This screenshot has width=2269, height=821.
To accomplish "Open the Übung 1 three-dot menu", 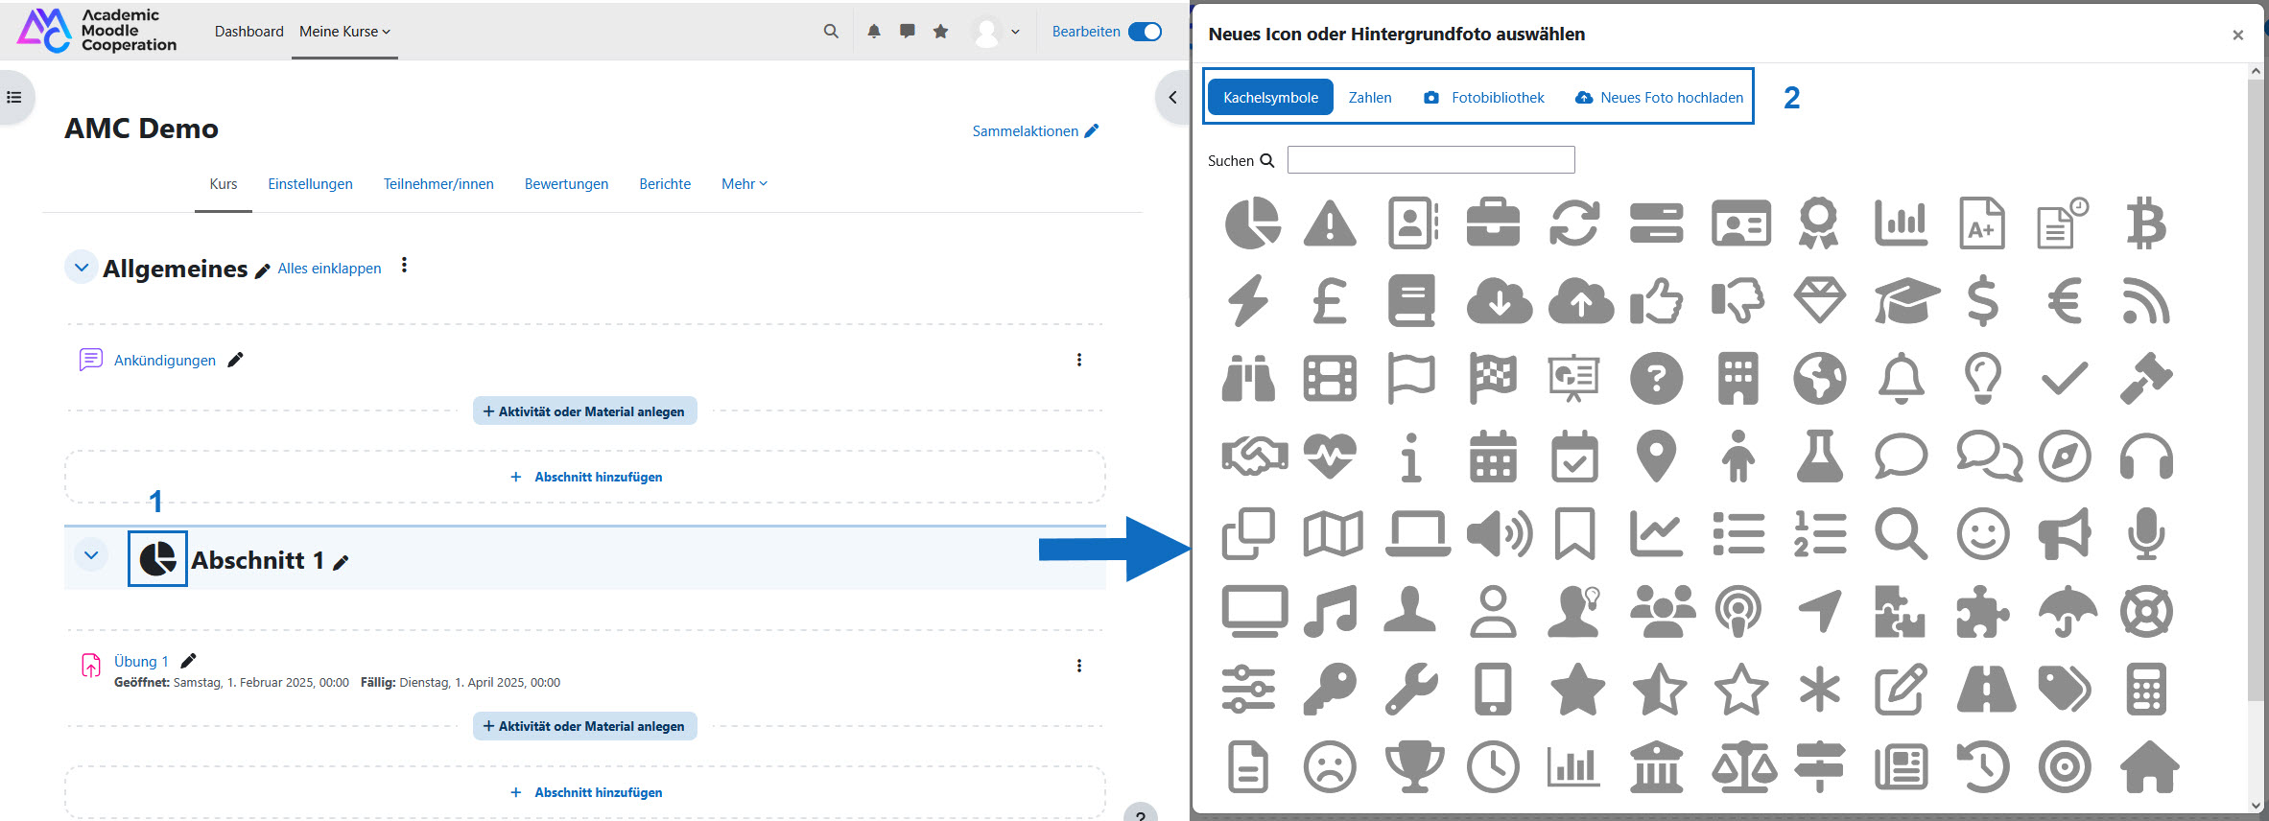I will 1079,666.
